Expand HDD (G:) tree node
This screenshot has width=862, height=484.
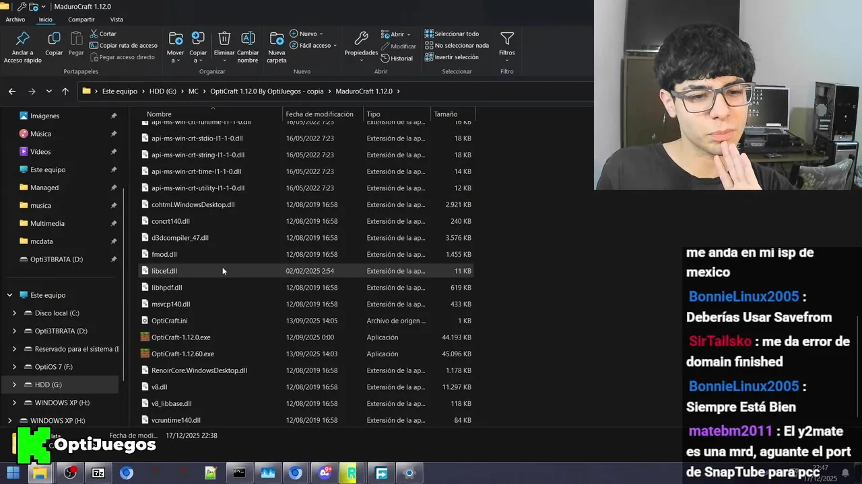coord(14,385)
